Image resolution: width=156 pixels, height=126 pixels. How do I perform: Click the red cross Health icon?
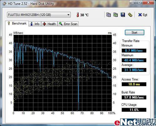click(44, 24)
